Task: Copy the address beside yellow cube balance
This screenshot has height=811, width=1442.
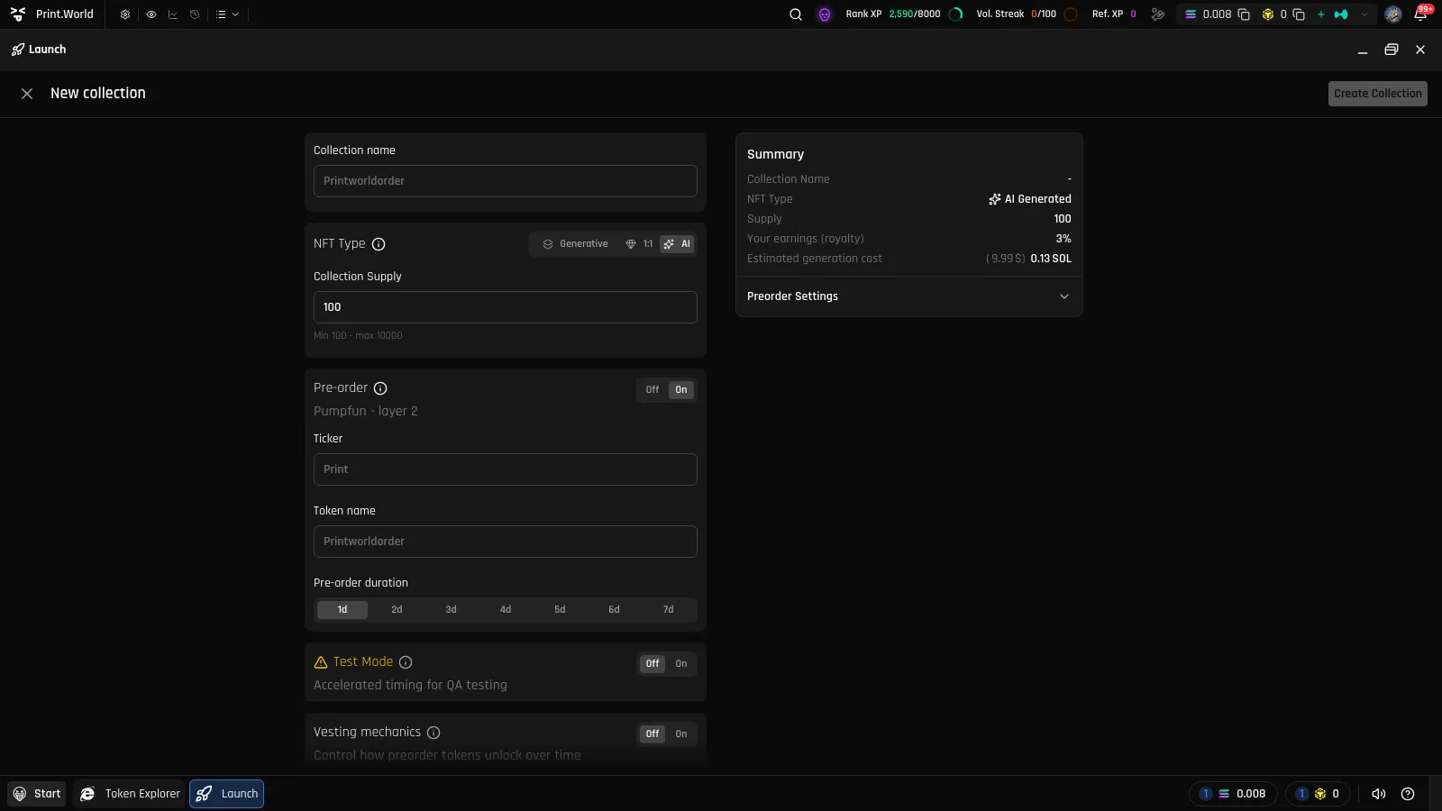Action: pyautogui.click(x=1299, y=14)
